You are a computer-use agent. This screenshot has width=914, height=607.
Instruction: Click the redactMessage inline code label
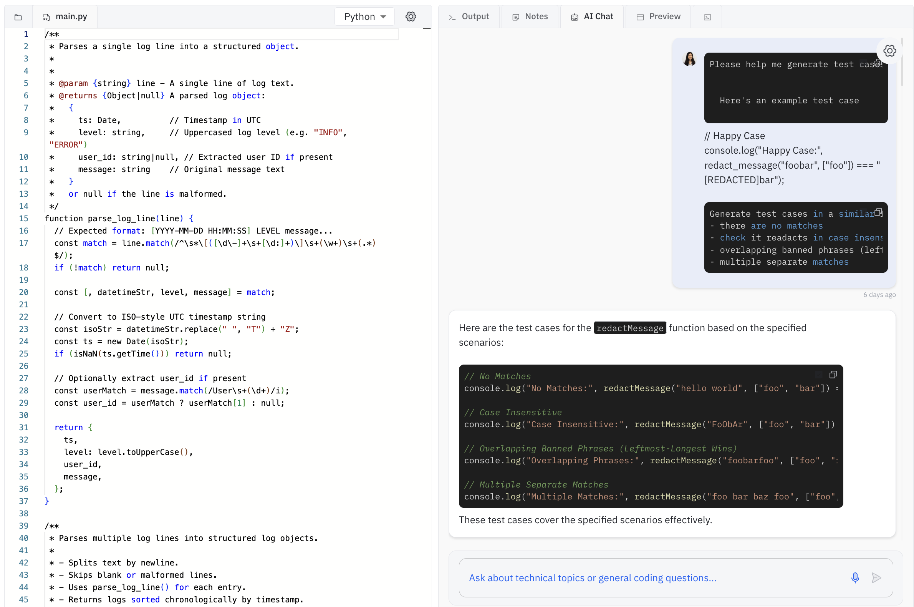629,328
